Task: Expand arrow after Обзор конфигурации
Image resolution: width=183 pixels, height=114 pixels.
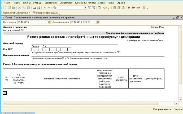Action: 59,14
